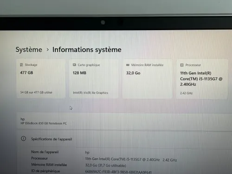The height and width of the screenshot is (174, 232).
Task: Select the hp value for Nom de l'appareil
Action: (87, 153)
